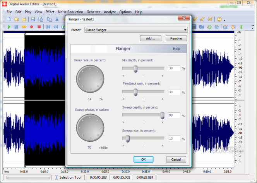Click OK in the Flanger dialog

[143, 159]
